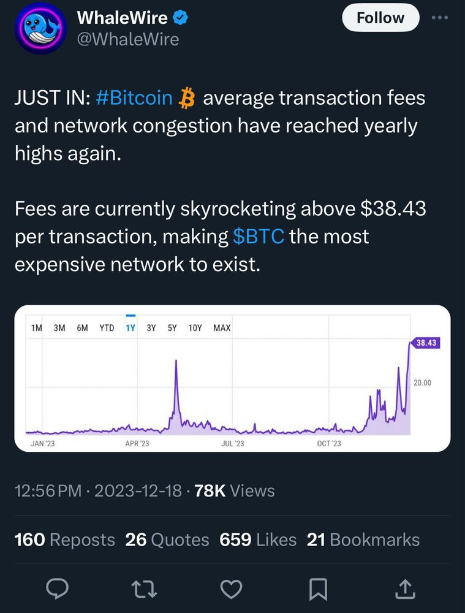Tap the share upload icon
The height and width of the screenshot is (613, 465).
(404, 590)
